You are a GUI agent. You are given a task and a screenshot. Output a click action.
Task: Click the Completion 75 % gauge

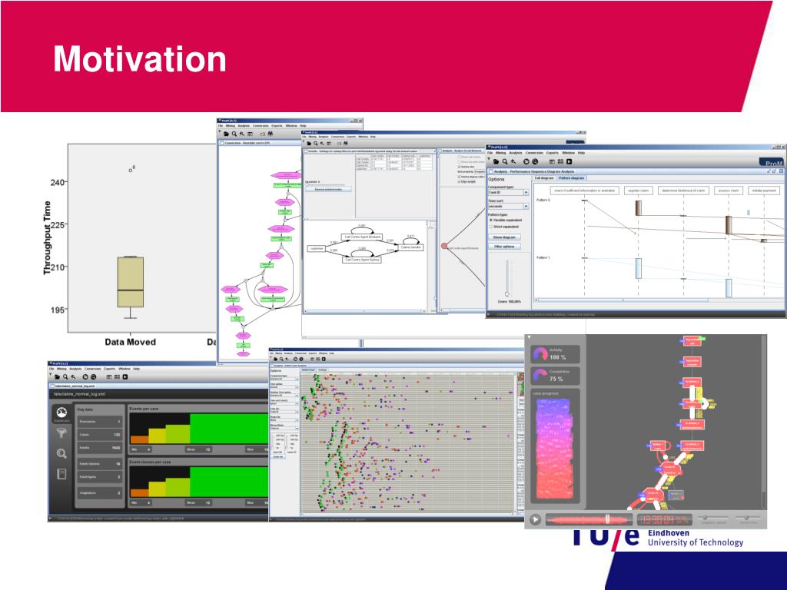(x=555, y=375)
